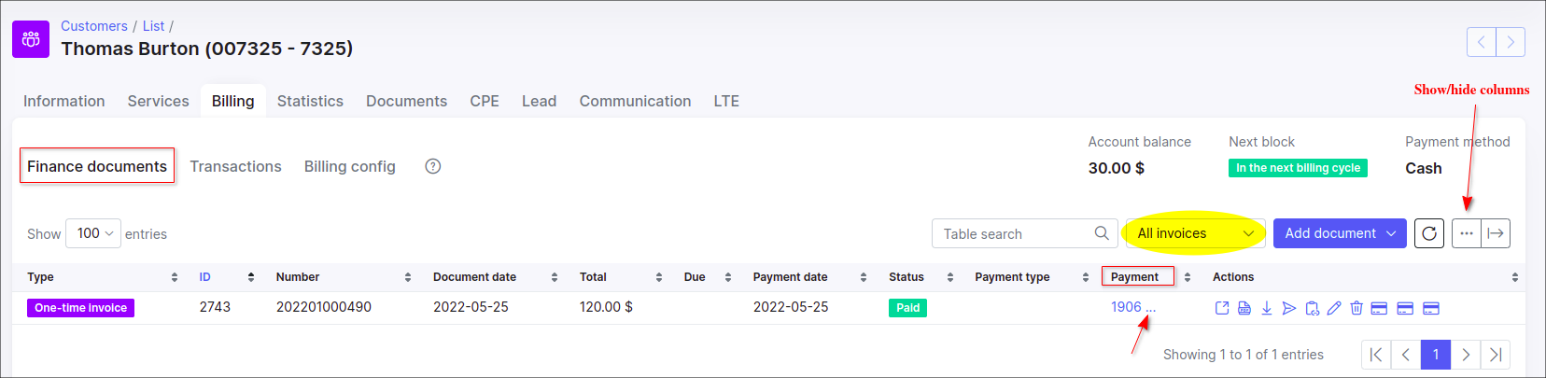Open the Add document dropdown
This screenshot has width=1546, height=378.
pyautogui.click(x=1340, y=233)
